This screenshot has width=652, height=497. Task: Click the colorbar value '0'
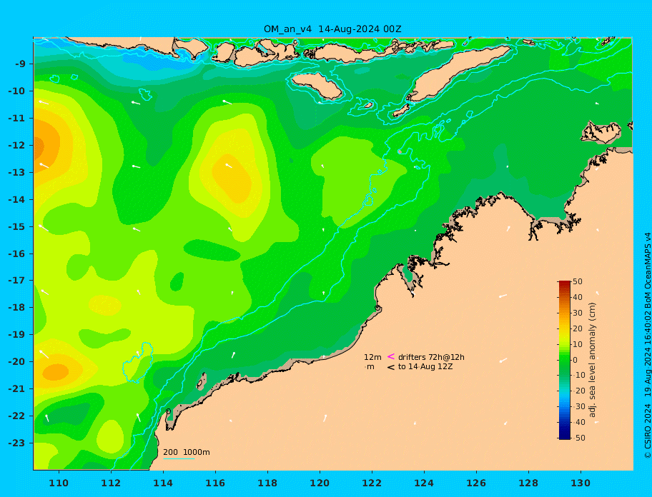[575, 360]
